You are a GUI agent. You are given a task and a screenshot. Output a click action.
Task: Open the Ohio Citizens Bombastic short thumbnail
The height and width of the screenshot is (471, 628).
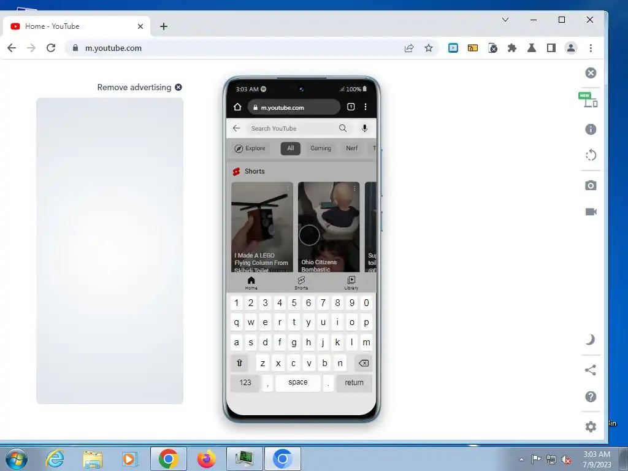[x=329, y=227]
